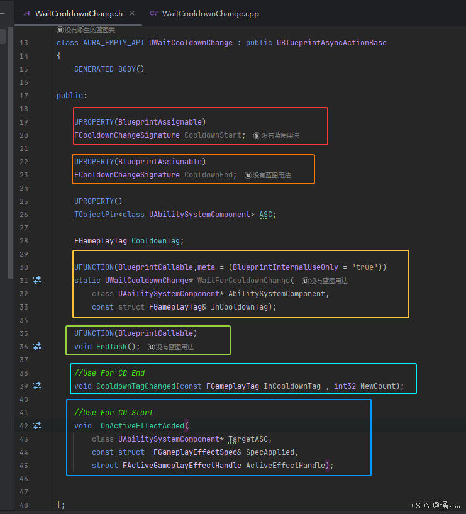Open 没有蓝图用法 hint on WaitForCooldownChange line

tap(329, 281)
